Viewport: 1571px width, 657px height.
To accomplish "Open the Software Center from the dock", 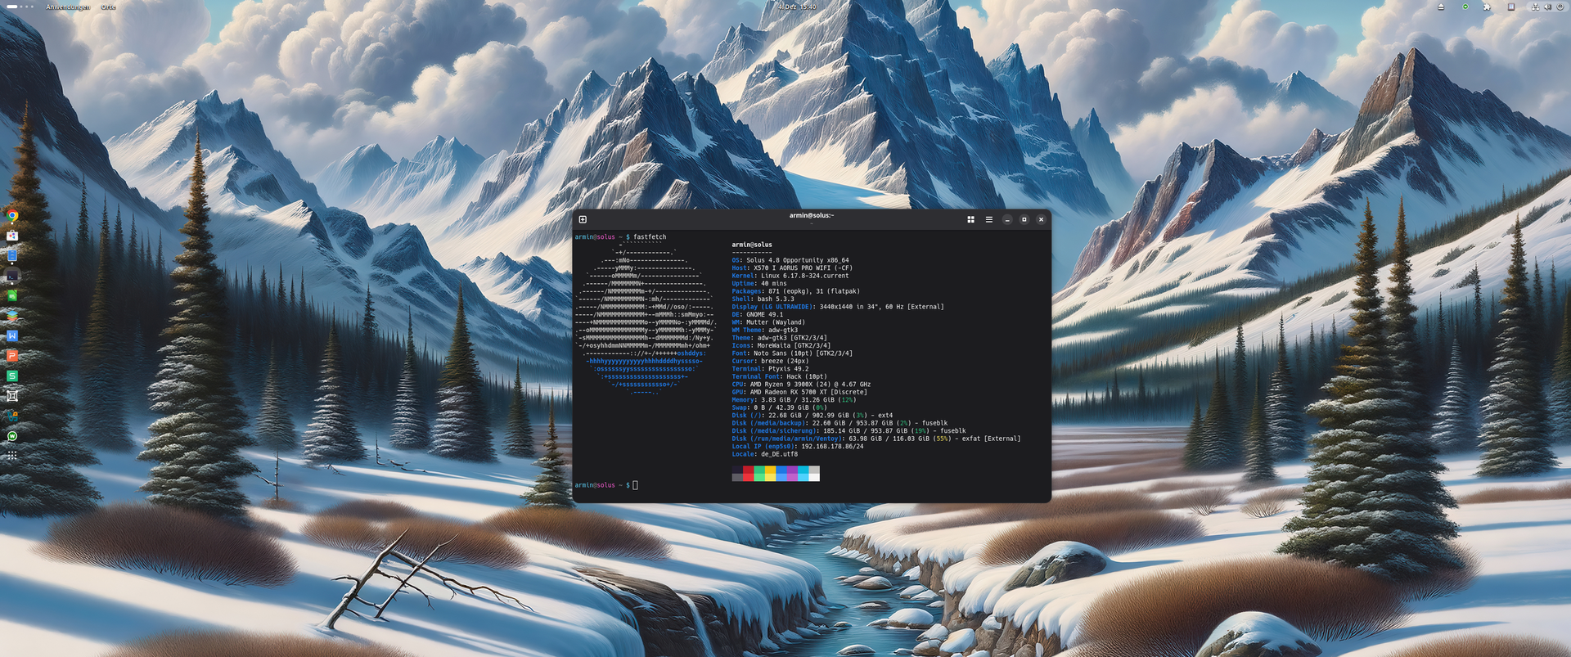I will pyautogui.click(x=12, y=236).
